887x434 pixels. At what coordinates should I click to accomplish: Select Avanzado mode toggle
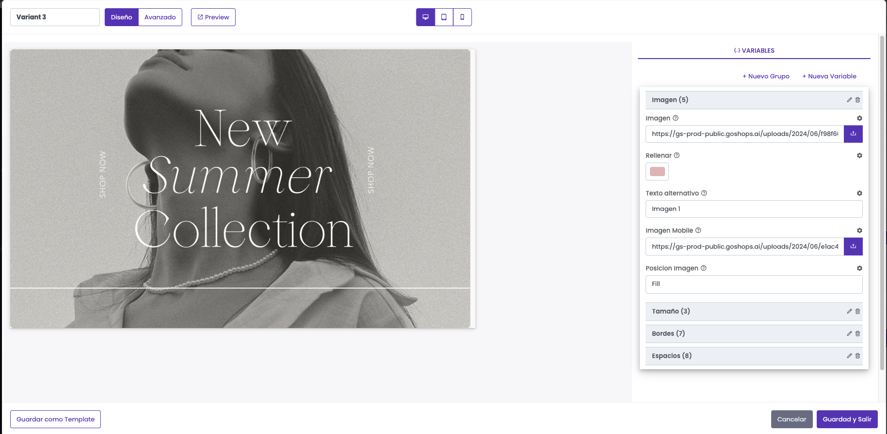coord(160,17)
